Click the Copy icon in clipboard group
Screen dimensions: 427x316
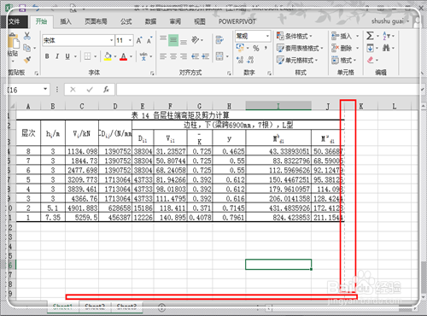(26, 48)
